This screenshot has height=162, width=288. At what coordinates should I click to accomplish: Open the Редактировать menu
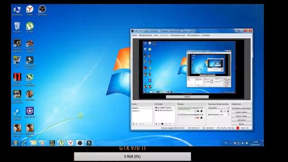[x=145, y=35]
